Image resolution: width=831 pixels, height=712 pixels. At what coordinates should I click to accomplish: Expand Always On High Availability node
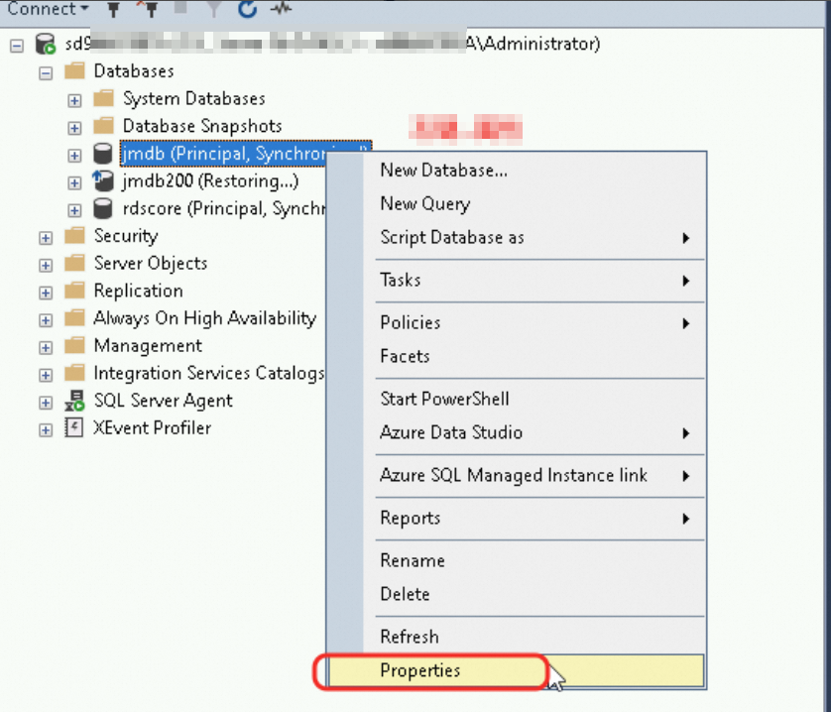click(x=46, y=320)
